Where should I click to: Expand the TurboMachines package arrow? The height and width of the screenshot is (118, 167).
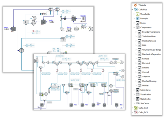click(136, 36)
